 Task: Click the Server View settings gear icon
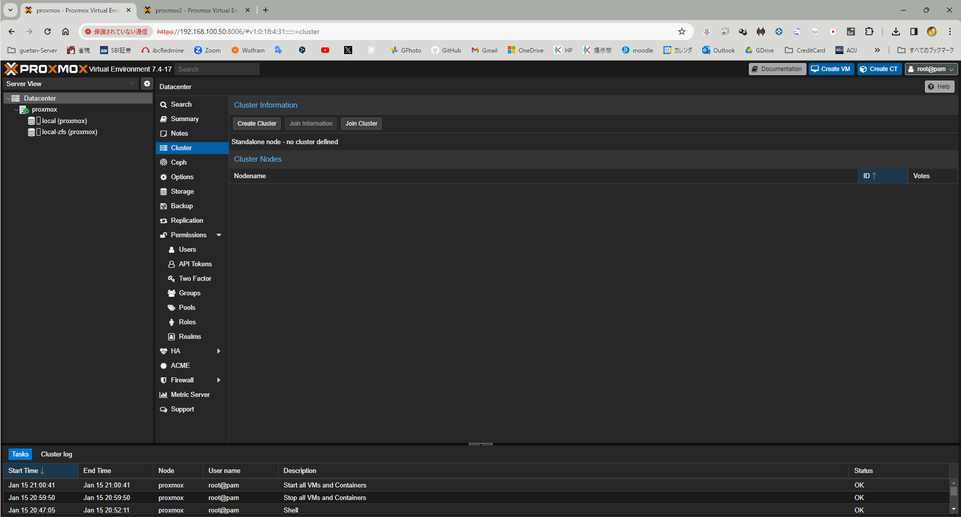(x=147, y=84)
